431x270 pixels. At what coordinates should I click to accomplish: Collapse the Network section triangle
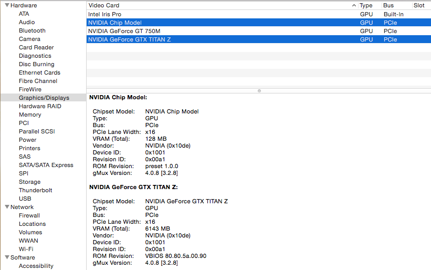(x=7, y=207)
